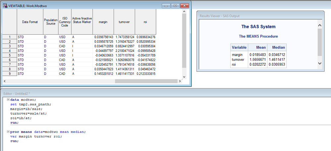This screenshot has width=331, height=151.
Task: Select the roi column header
Action: point(145,22)
